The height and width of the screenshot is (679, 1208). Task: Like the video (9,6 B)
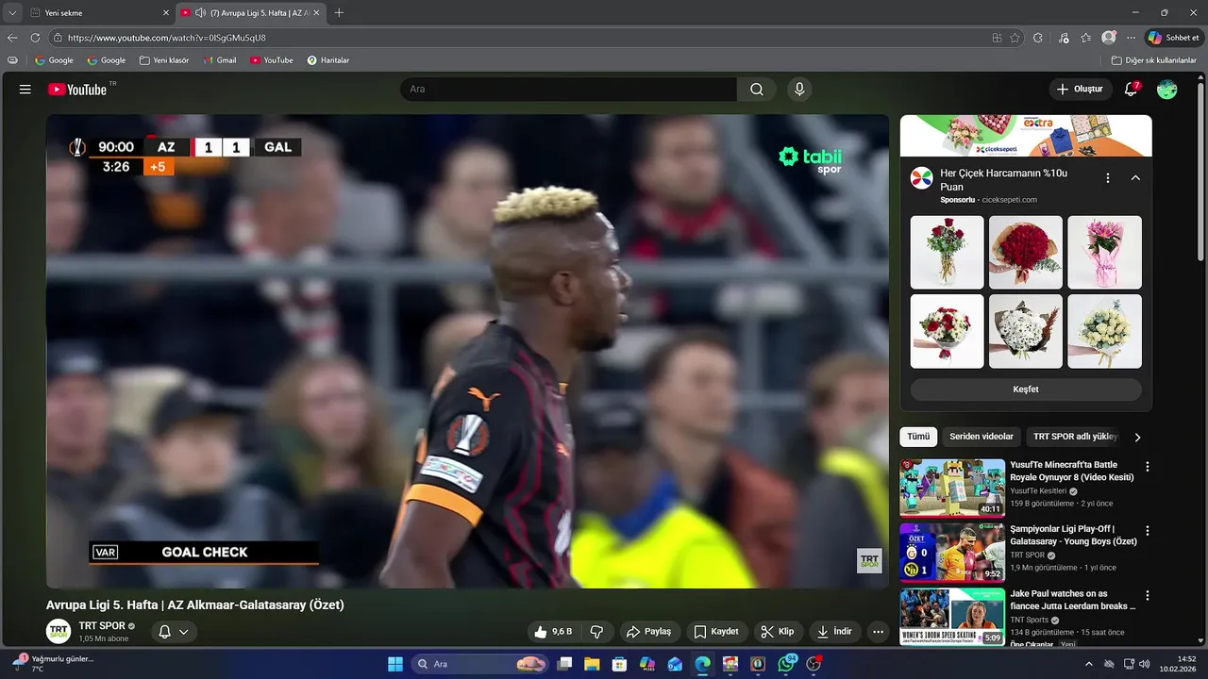(553, 632)
